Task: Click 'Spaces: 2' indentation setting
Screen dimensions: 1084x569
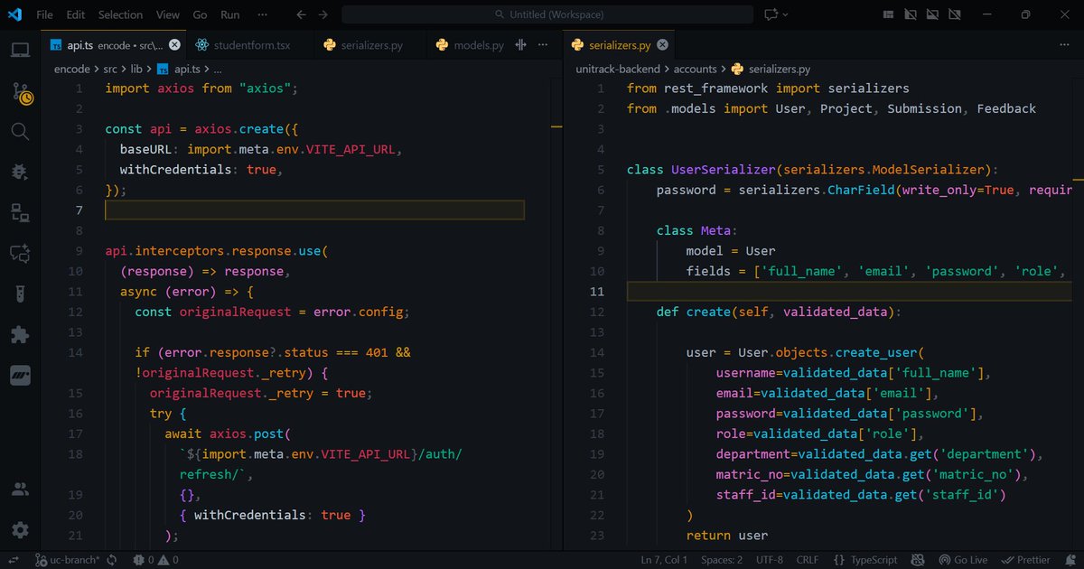Action: coord(722,560)
